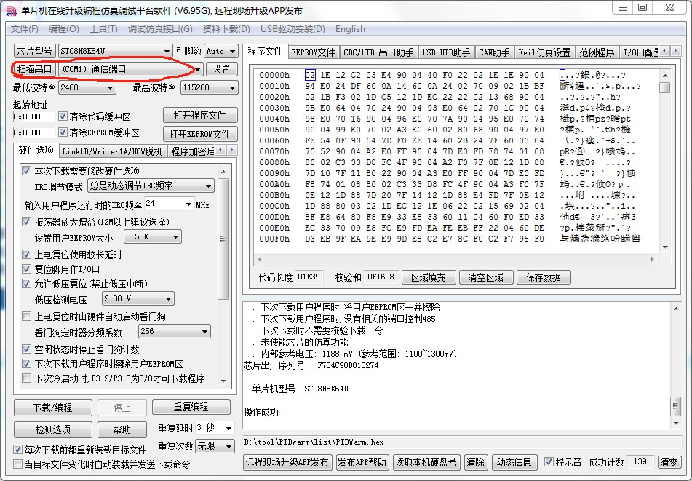Enable '下次冷启动时,P3.2/P3.3为0/0才可下载程序'
The width and height of the screenshot is (692, 481).
pyautogui.click(x=26, y=378)
